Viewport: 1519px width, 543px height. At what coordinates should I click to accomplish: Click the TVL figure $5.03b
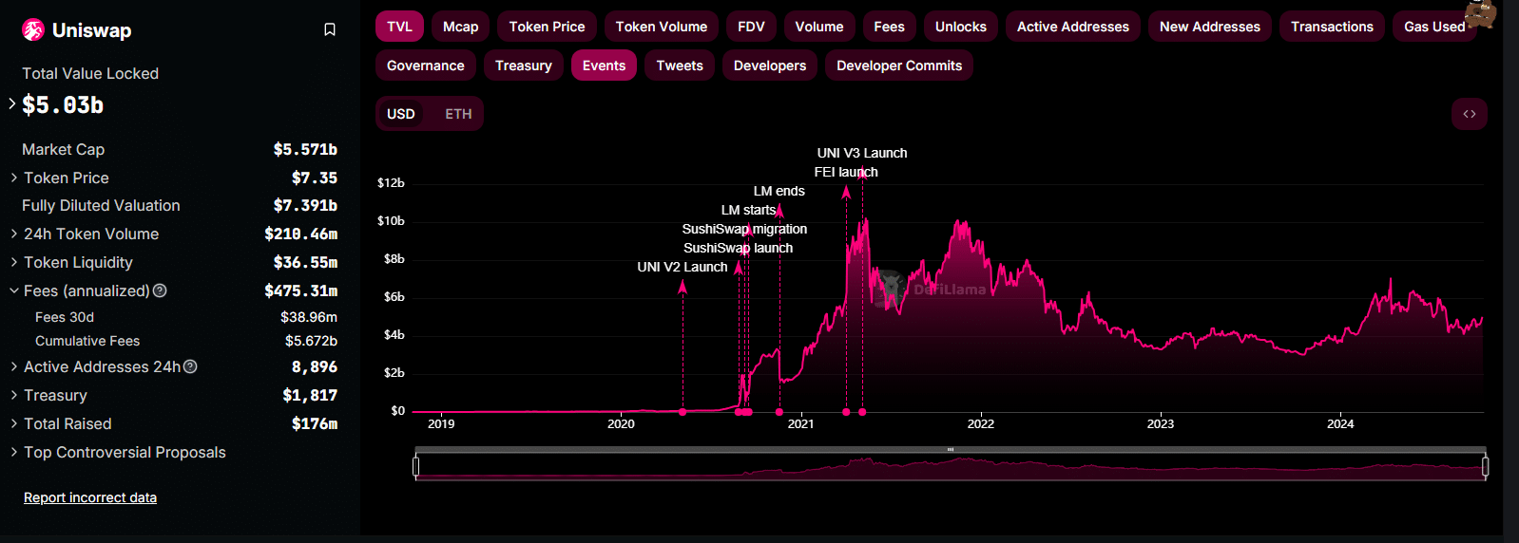tap(63, 105)
